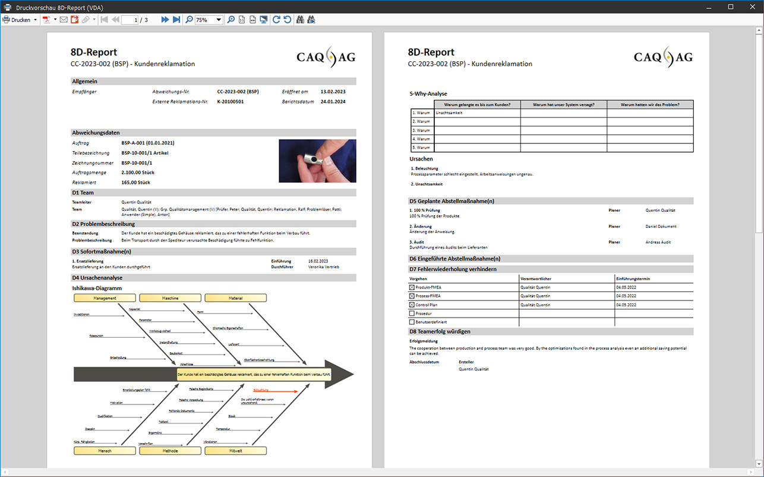Click planner name Andreas Audit
The image size is (764, 477).
tap(658, 242)
